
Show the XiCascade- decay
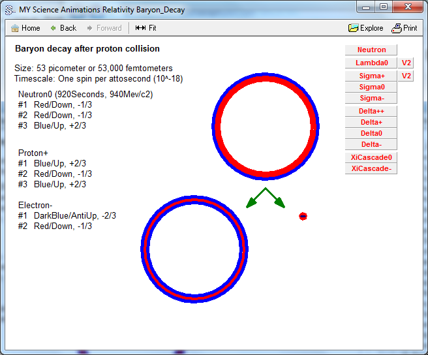coord(371,168)
